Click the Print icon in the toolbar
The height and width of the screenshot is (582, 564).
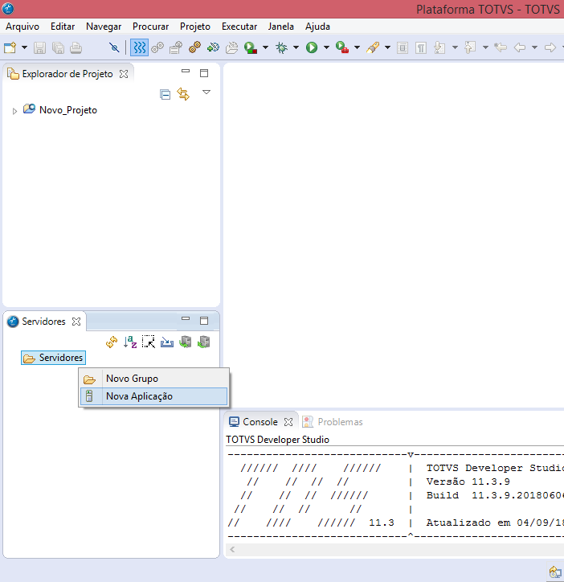coord(76,47)
